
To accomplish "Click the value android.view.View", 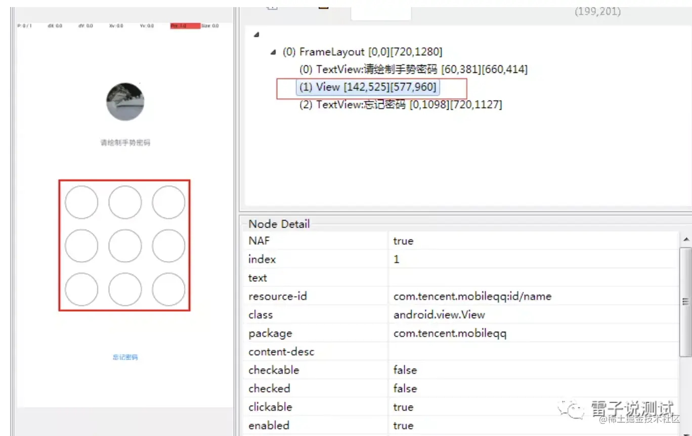I will (x=439, y=315).
